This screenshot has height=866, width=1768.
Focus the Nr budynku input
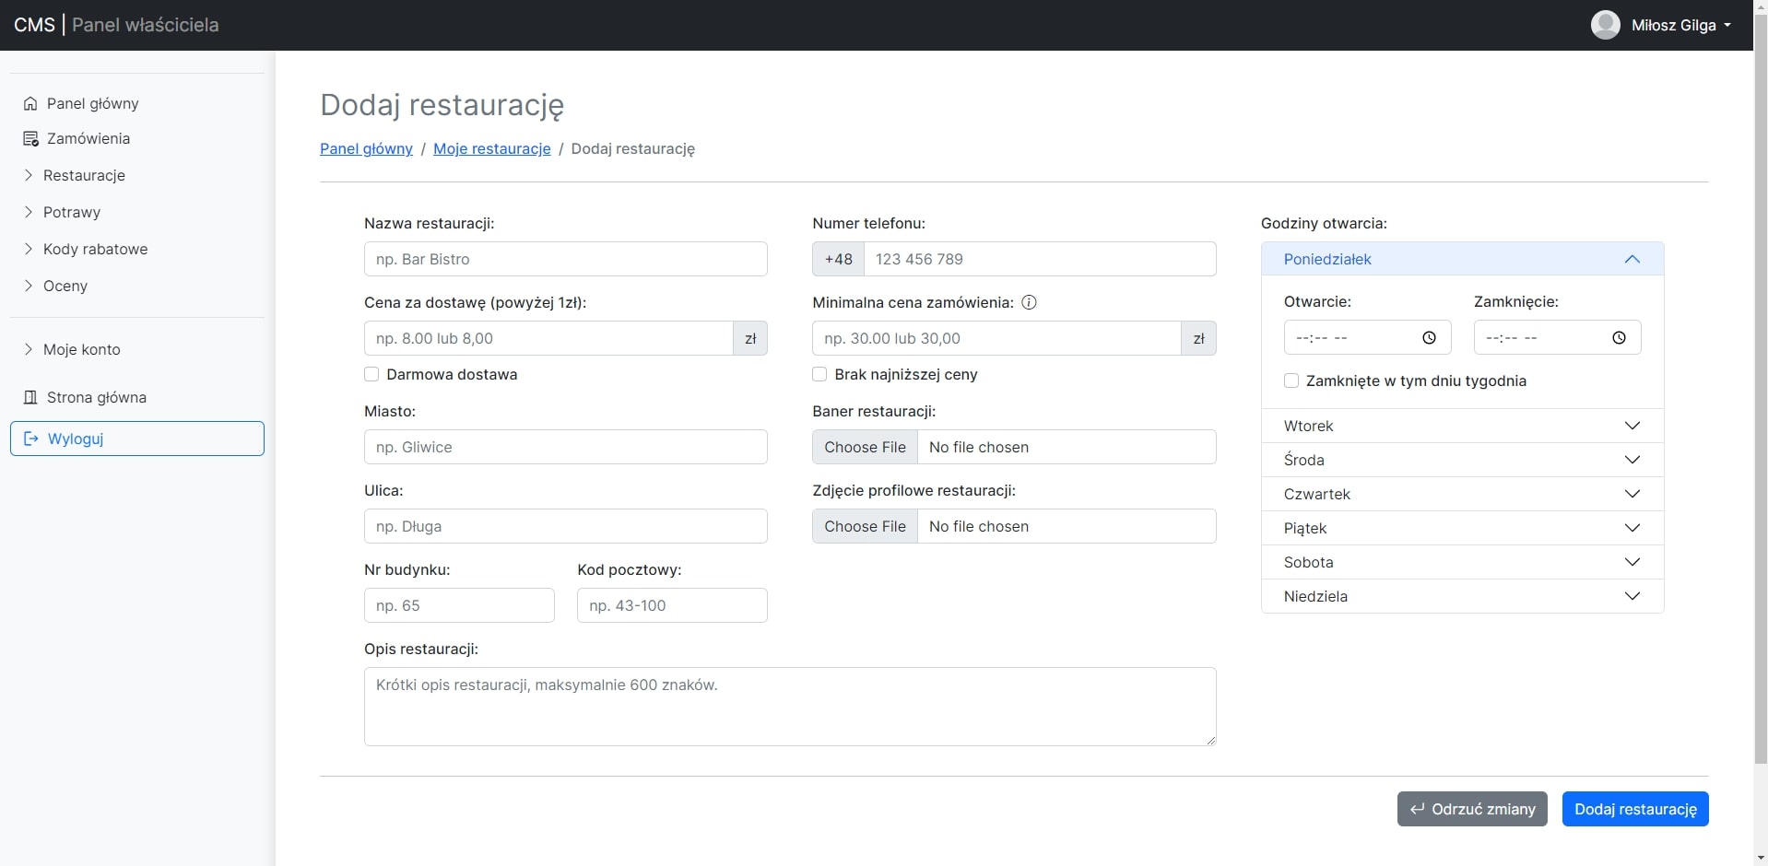pyautogui.click(x=459, y=605)
